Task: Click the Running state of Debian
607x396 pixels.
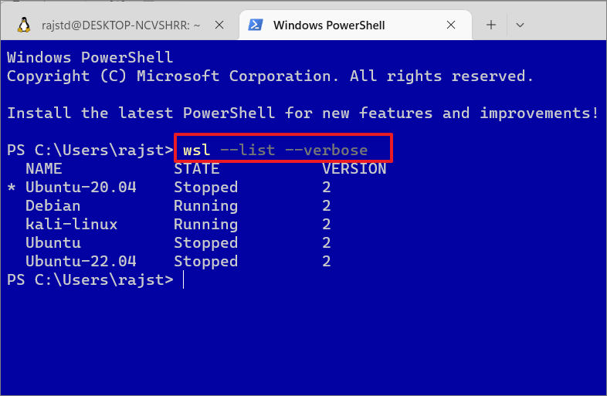Action: click(206, 206)
